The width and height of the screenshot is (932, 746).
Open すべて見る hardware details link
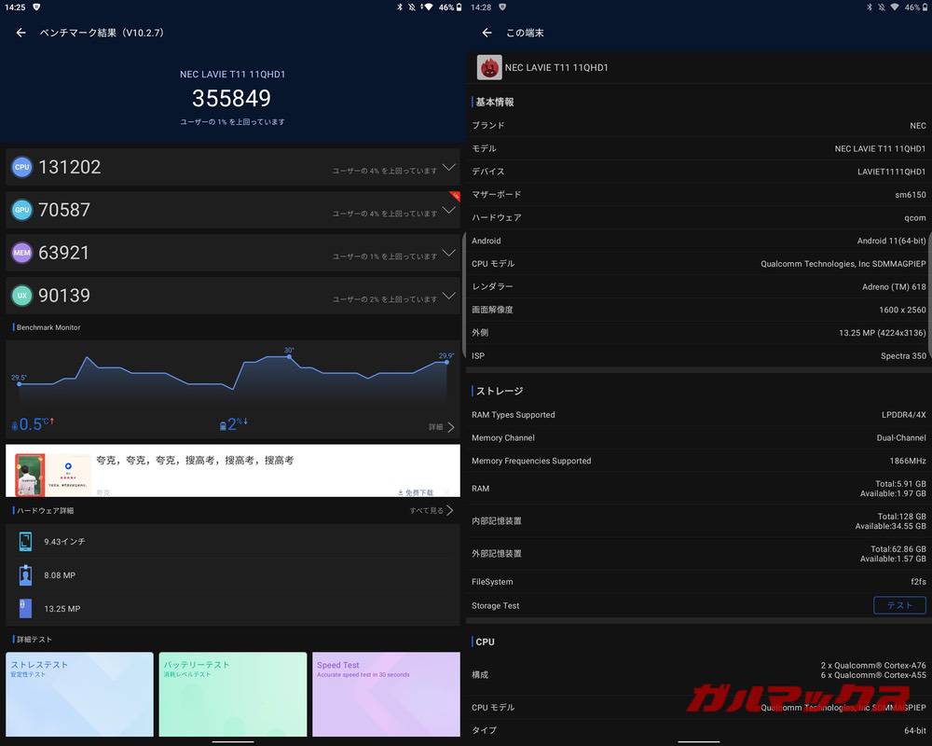(x=432, y=510)
